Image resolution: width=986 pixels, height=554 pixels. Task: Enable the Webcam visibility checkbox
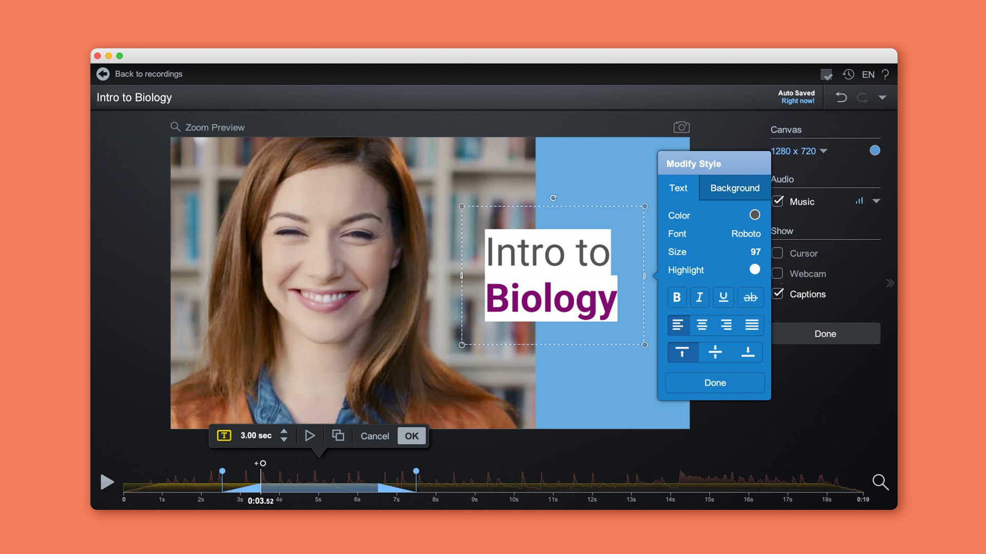778,273
